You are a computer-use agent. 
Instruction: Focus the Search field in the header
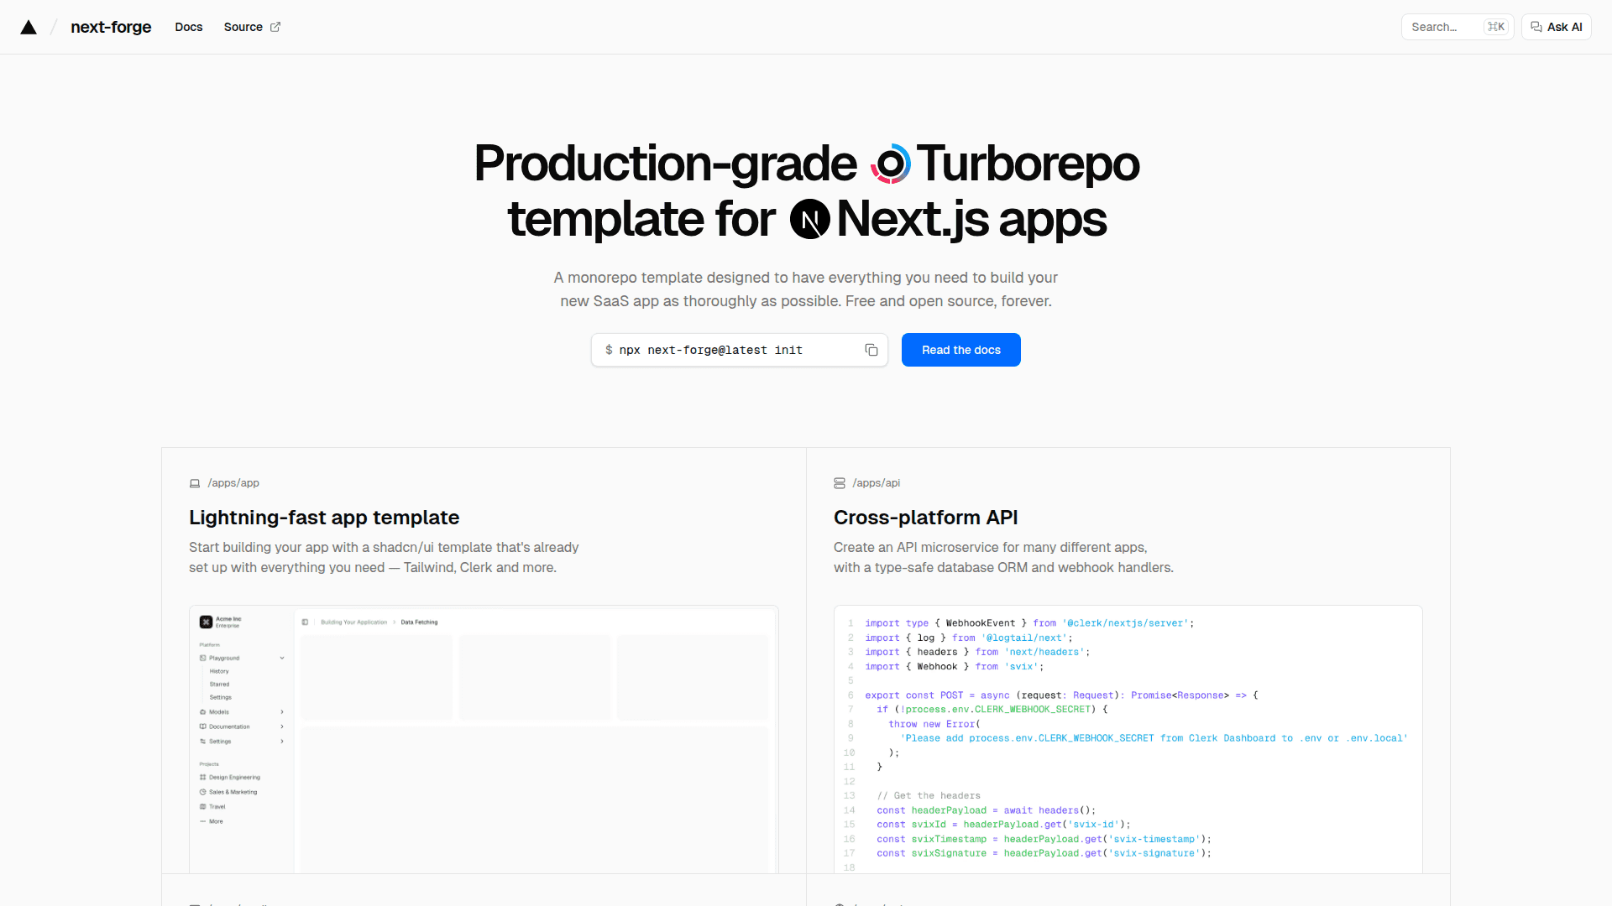[1458, 27]
